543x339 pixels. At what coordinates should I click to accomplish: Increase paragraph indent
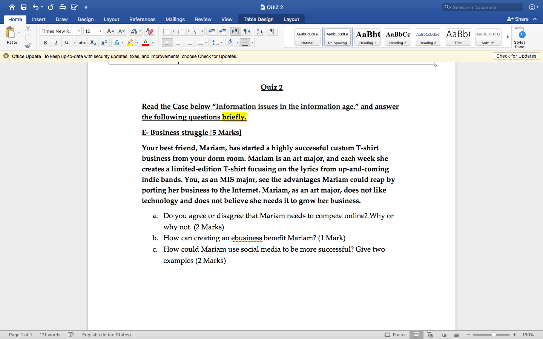(223, 31)
